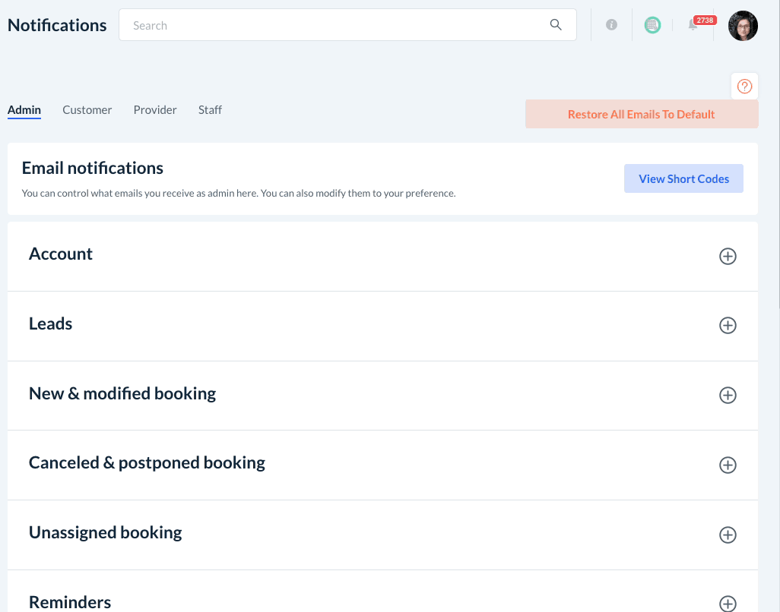
Task: Open the notification bell with 2738 badge
Action: pyautogui.click(x=693, y=25)
